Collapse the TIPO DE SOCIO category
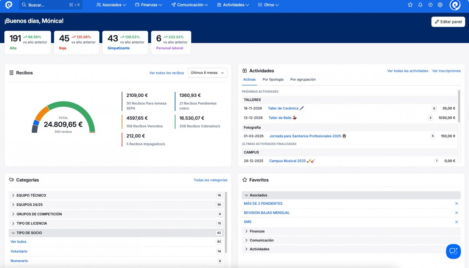This screenshot has width=469, height=268. click(x=13, y=233)
